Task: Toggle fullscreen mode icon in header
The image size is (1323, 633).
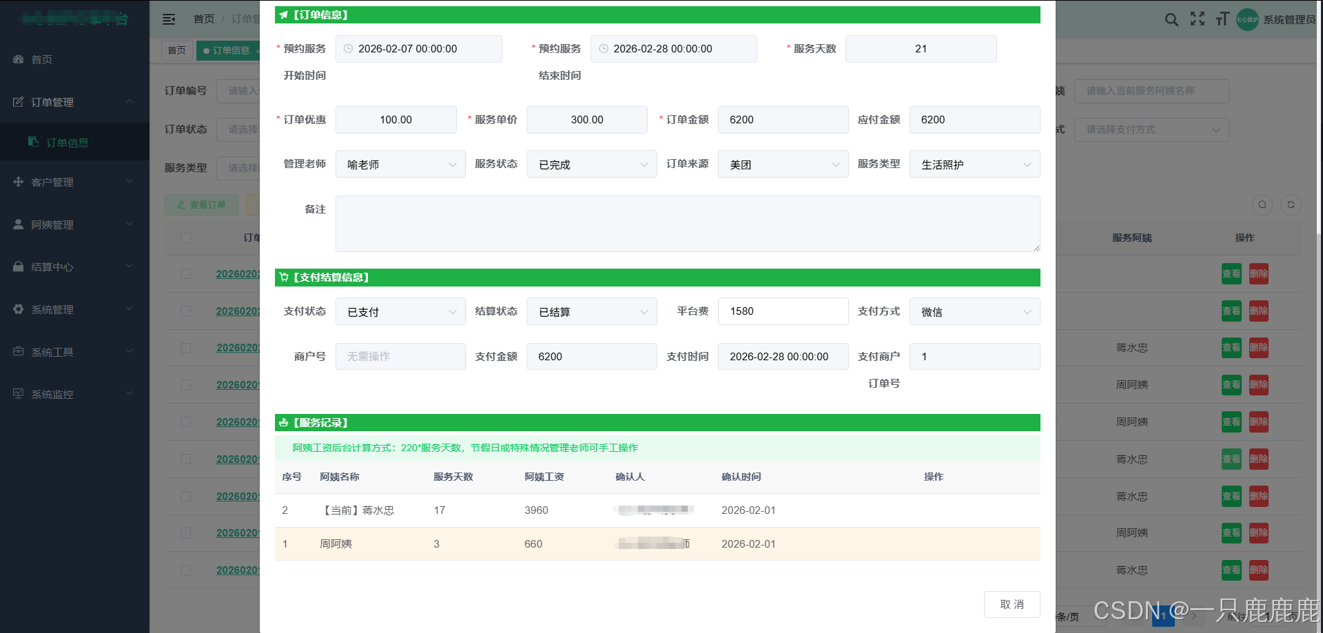Action: 1198,19
